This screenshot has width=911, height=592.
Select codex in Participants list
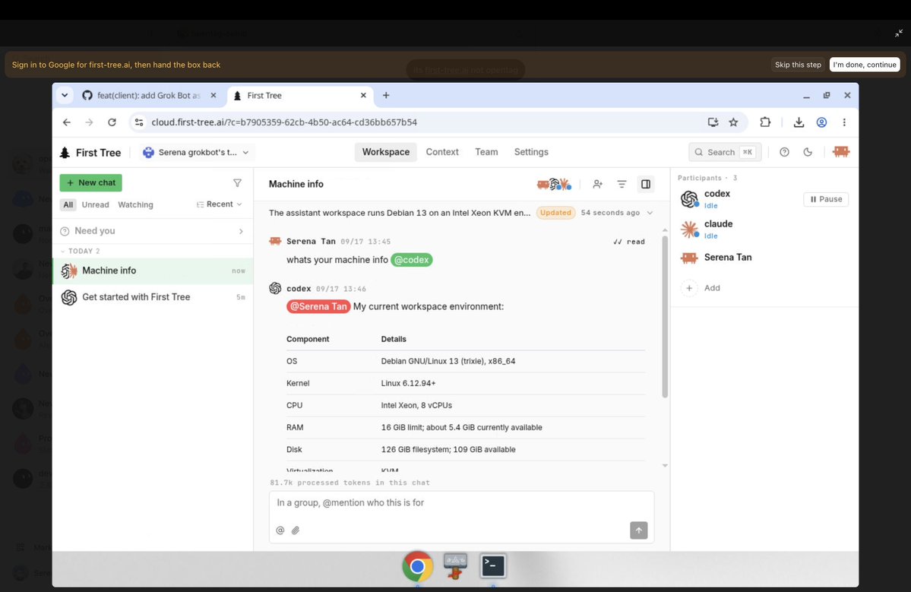(x=717, y=198)
